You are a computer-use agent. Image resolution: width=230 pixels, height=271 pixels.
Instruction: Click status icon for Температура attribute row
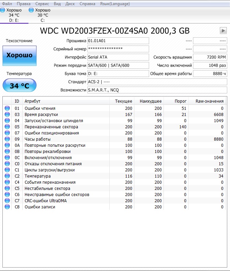[x=7, y=176]
